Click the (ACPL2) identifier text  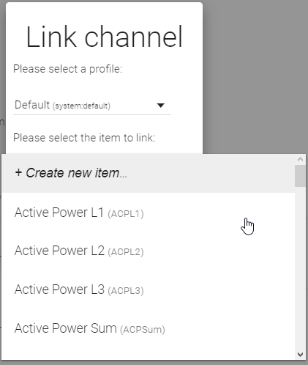[126, 252]
